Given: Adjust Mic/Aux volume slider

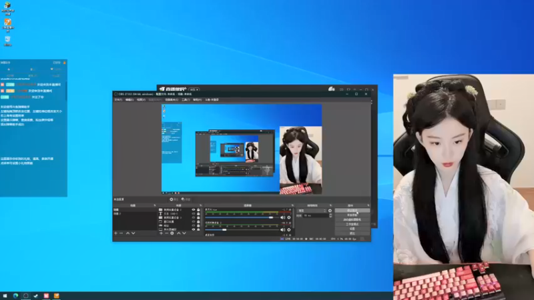Looking at the screenshot, I should [x=242, y=217].
